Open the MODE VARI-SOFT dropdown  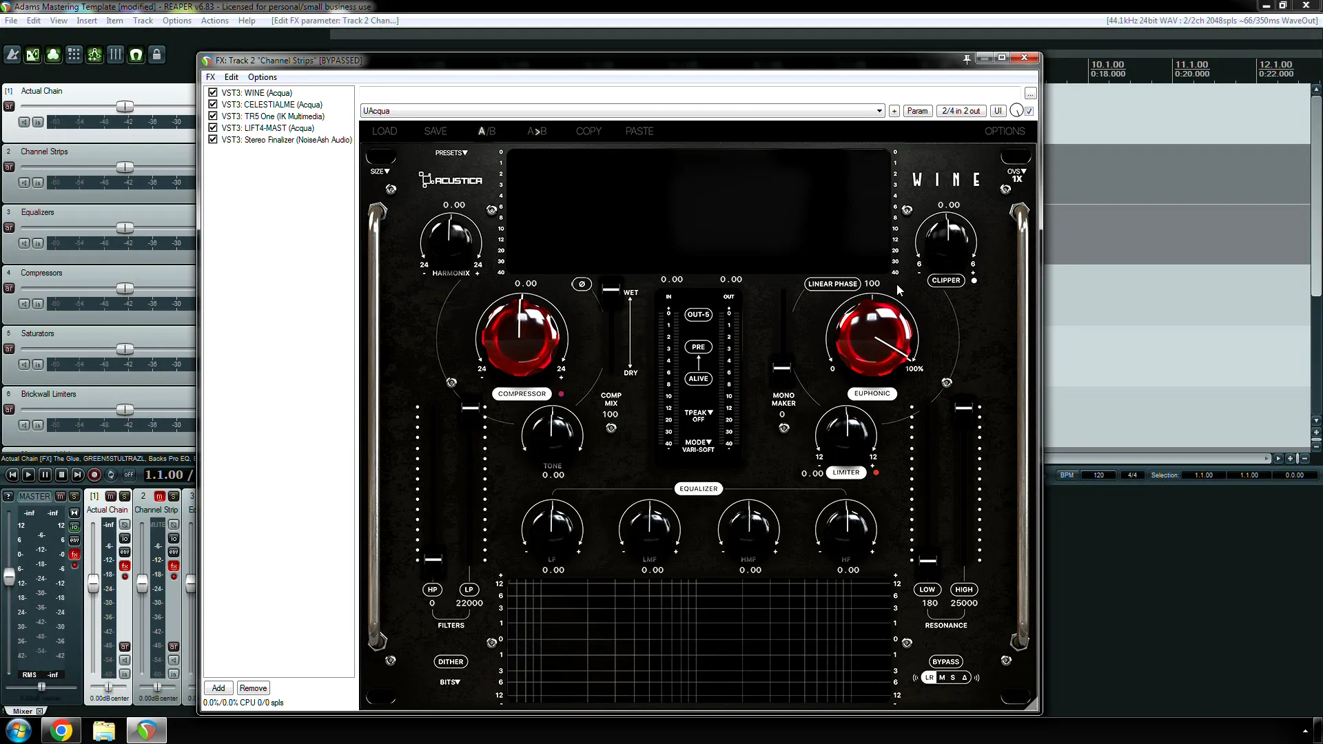click(x=699, y=446)
